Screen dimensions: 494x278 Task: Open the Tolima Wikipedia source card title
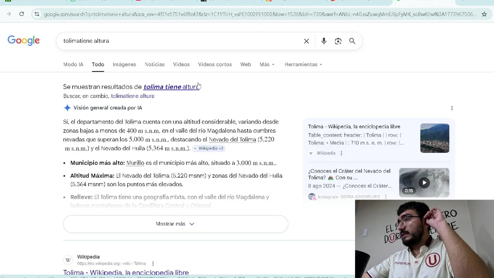354,127
